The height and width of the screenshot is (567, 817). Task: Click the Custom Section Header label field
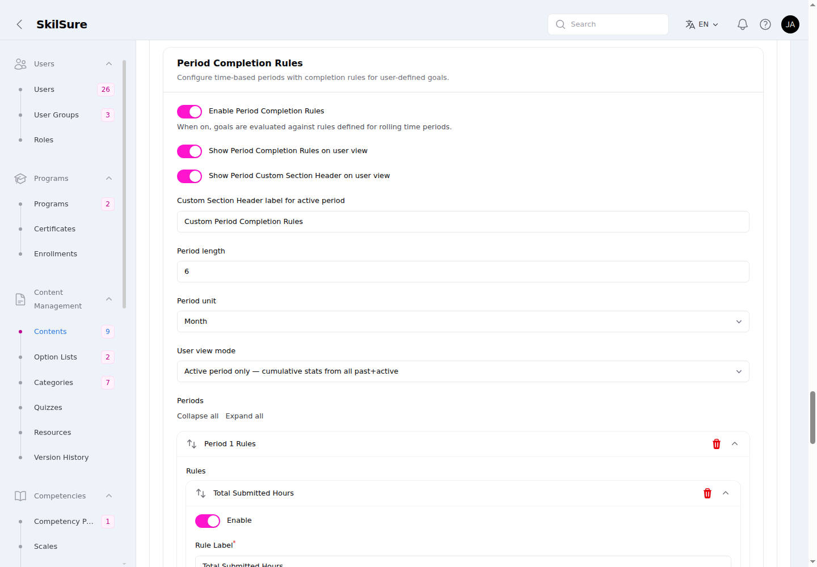pos(463,222)
